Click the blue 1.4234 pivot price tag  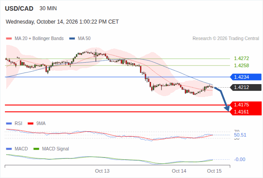246,77
